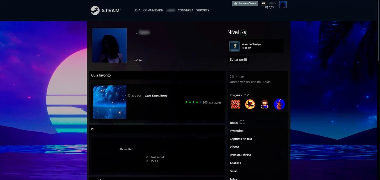Click the Steam logo in header
This screenshot has height=180, width=380.
pyautogui.click(x=105, y=10)
